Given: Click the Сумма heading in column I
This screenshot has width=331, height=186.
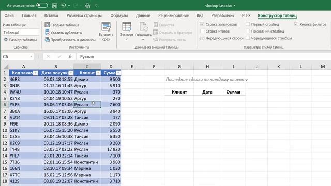Looking at the screenshot, I should (233, 92).
